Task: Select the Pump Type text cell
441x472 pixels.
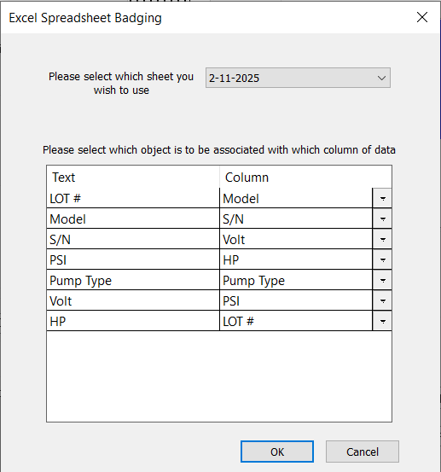Action: coord(133,280)
